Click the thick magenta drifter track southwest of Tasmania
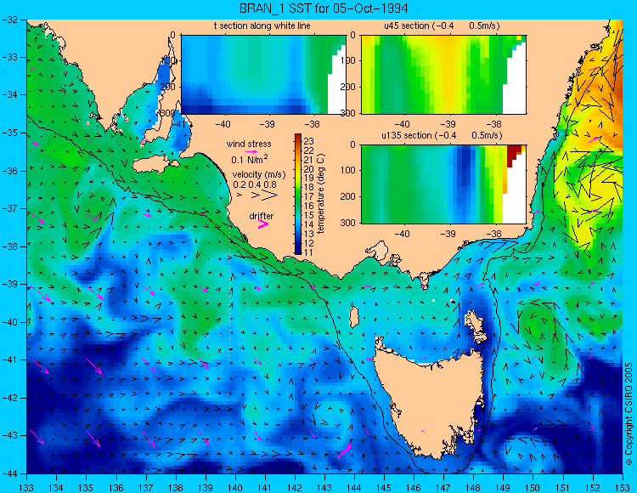Screen dimensions: 637x493 [x=345, y=450]
